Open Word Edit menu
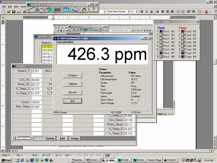The height and width of the screenshot is (163, 217). 10,6
